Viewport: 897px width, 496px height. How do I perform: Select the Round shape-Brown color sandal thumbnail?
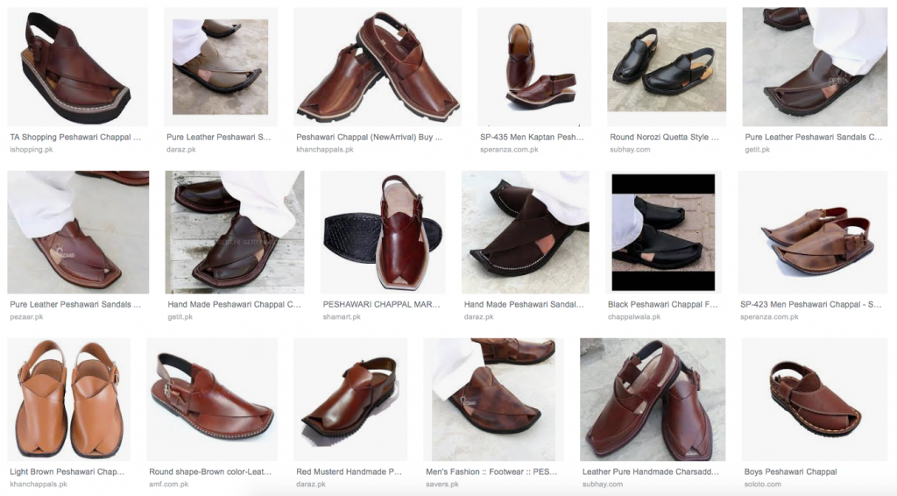click(212, 400)
